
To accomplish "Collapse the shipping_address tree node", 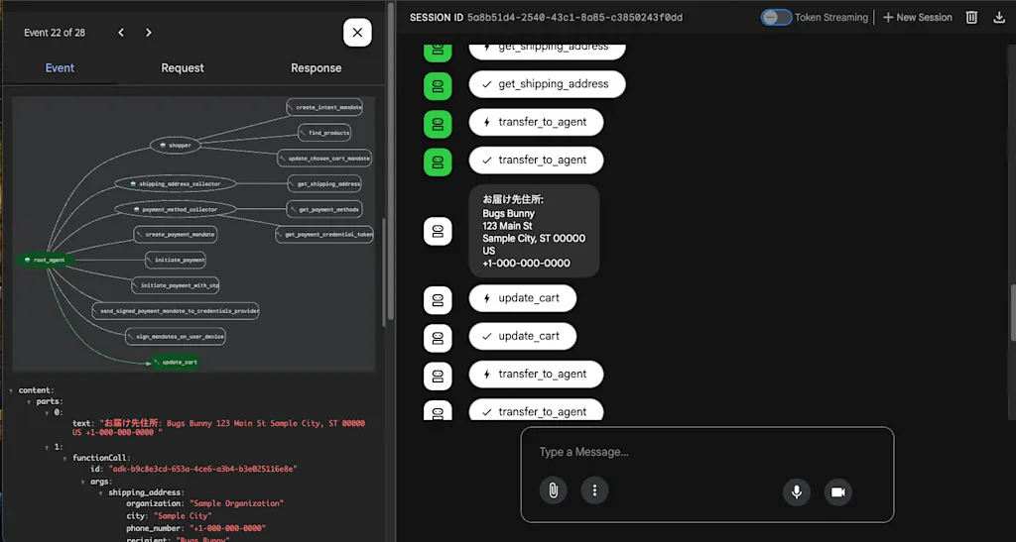I will (x=101, y=492).
